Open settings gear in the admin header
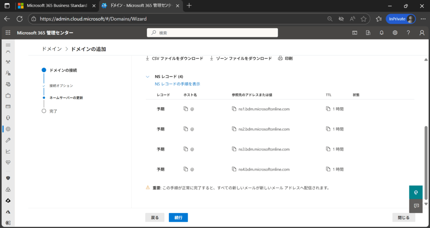This screenshot has width=430, height=228. click(x=395, y=33)
